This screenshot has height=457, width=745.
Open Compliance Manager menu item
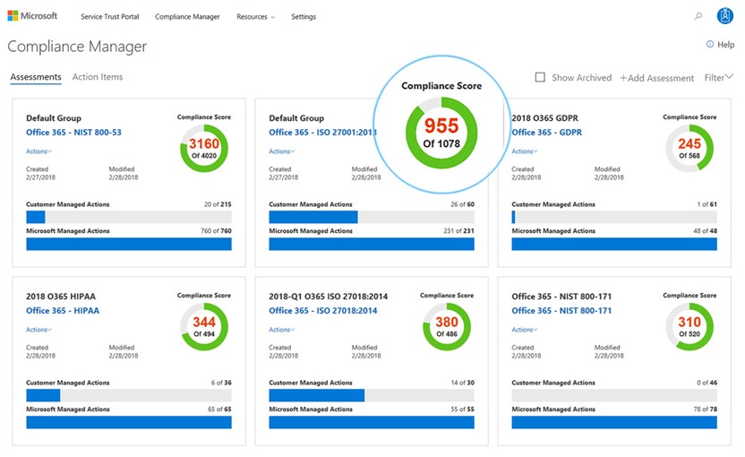187,17
